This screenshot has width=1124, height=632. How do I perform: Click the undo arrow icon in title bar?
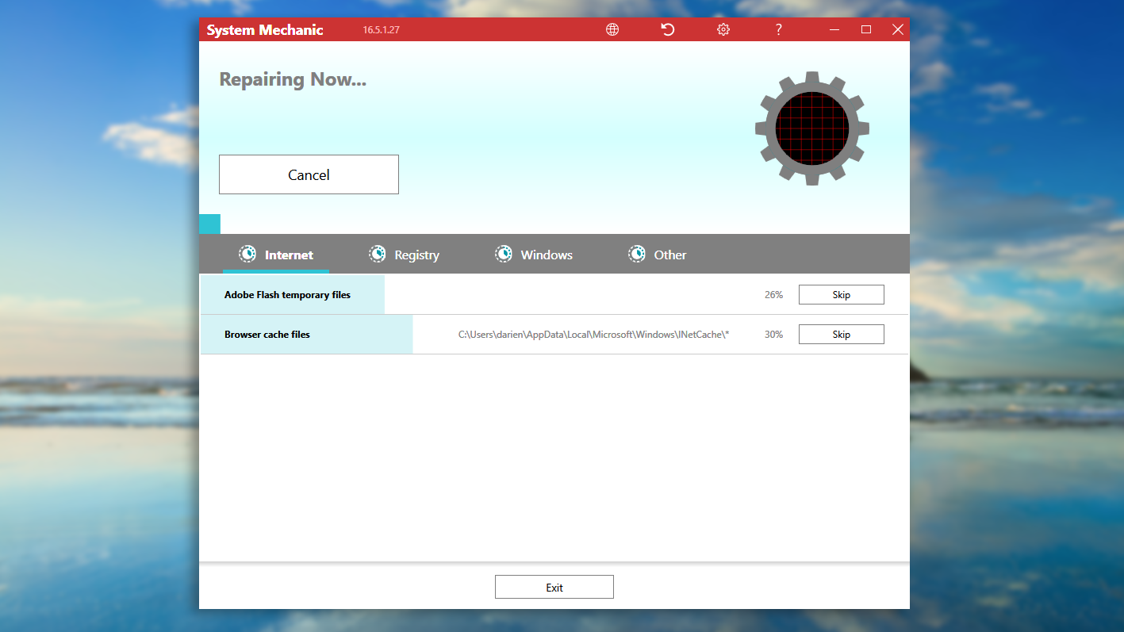coord(668,29)
